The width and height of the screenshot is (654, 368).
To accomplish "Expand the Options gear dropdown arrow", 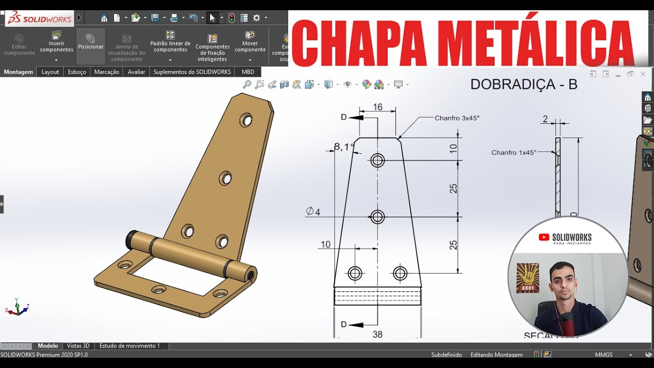I will pos(266,18).
